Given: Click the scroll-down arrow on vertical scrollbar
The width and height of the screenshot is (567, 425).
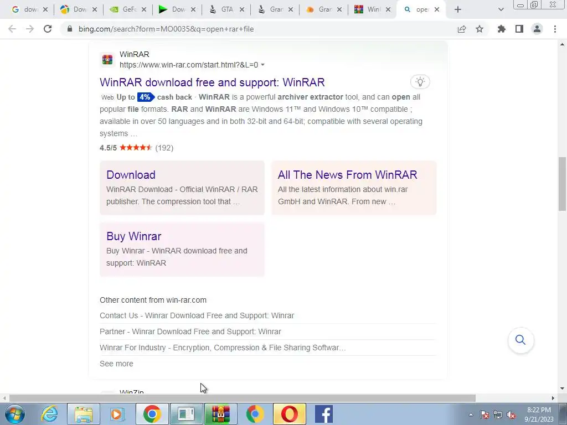Looking at the screenshot, I should tap(562, 388).
